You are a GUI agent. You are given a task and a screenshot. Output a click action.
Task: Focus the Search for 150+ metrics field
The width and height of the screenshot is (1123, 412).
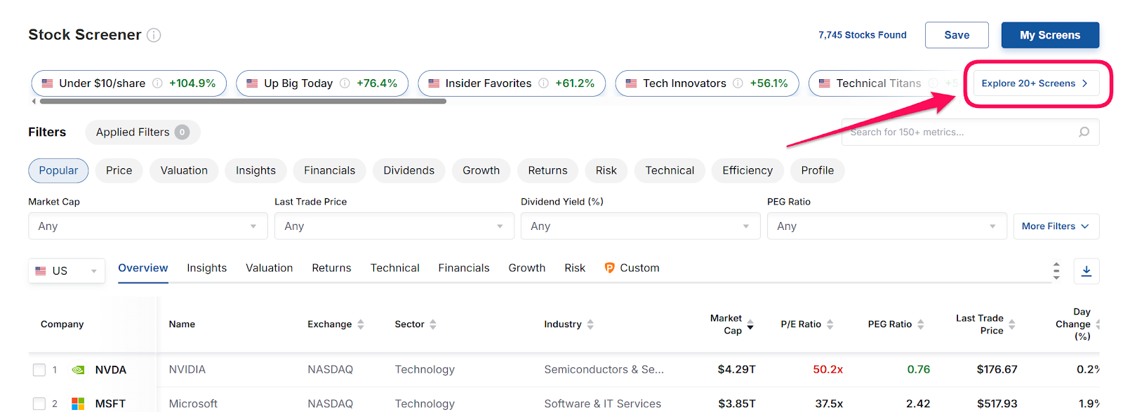click(x=962, y=132)
